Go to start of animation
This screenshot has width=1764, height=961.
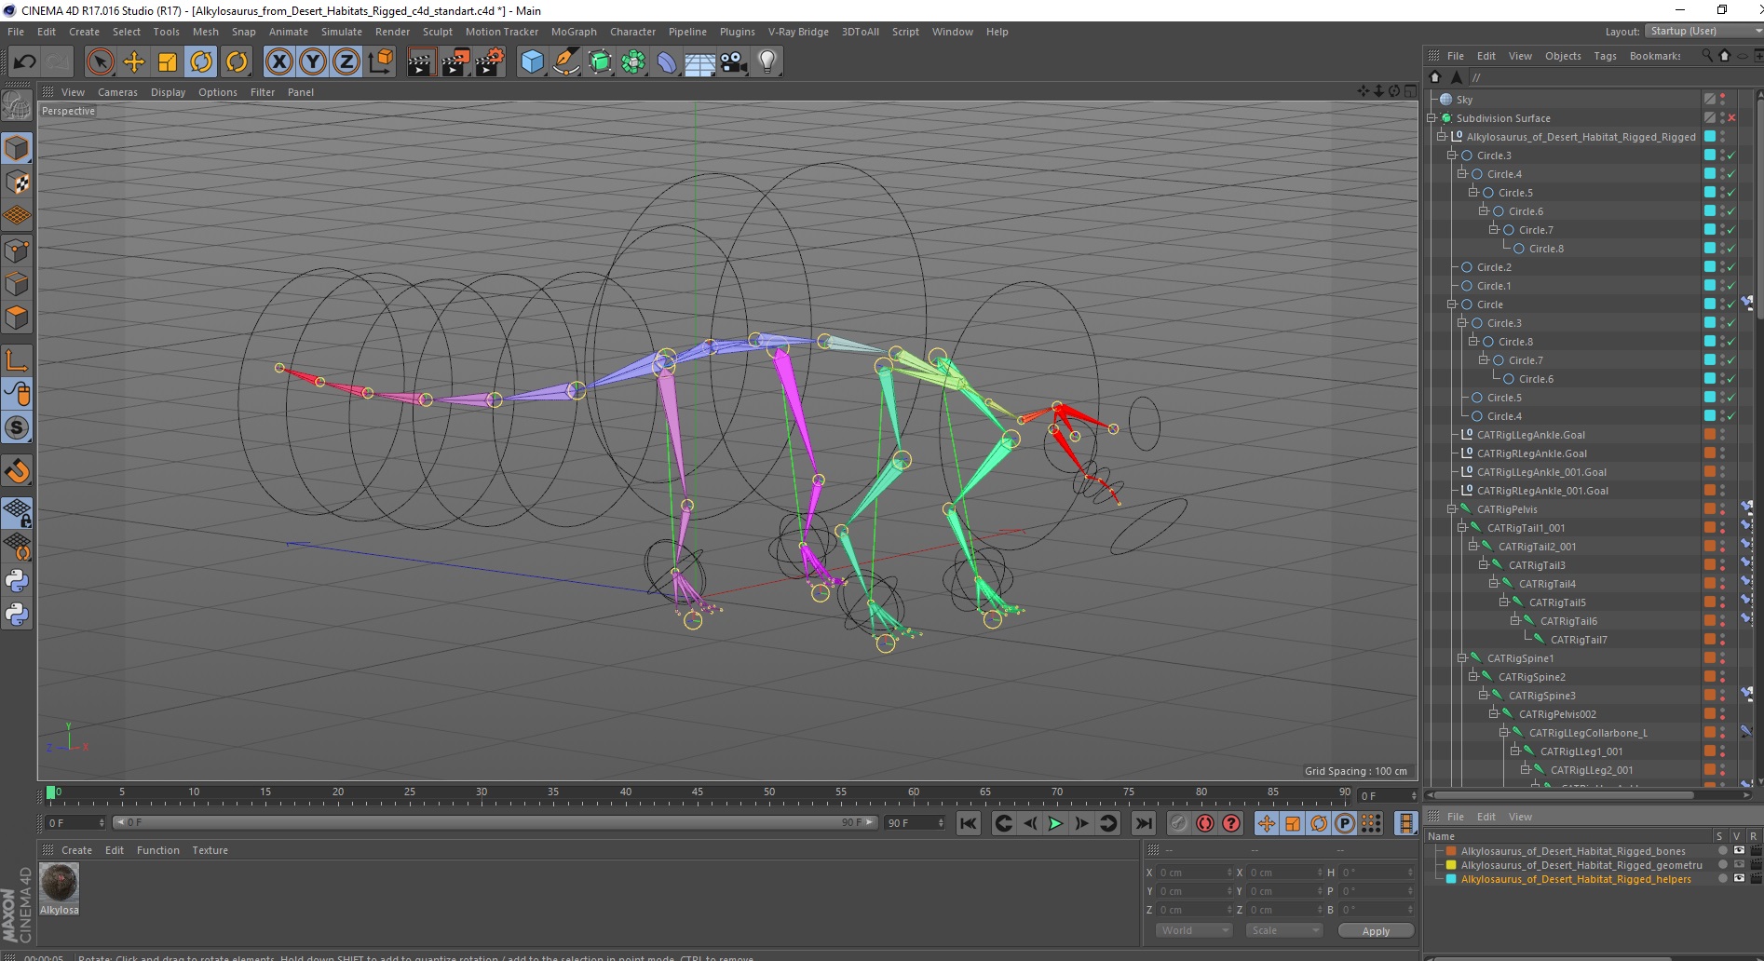pyautogui.click(x=969, y=823)
